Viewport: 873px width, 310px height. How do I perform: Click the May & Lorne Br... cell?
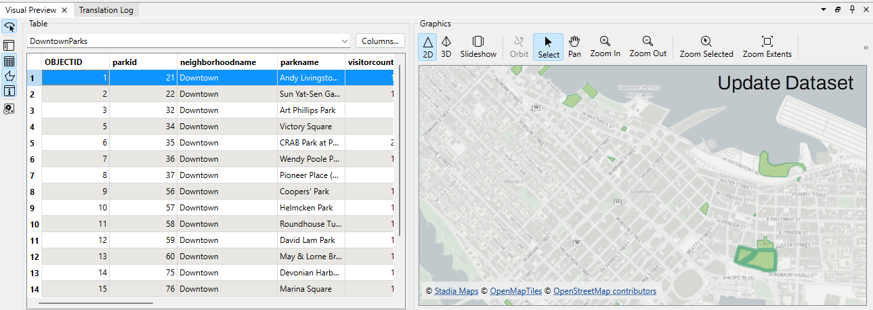[311, 257]
